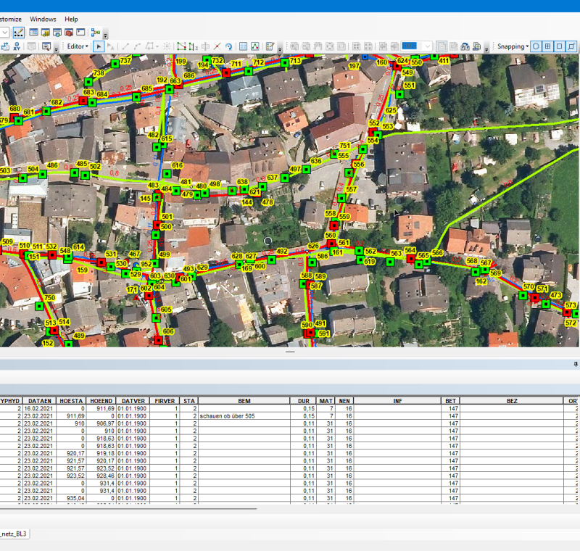Open the layout zoom percentage dropdown
Screen dimensions: 580x551
(x=427, y=46)
